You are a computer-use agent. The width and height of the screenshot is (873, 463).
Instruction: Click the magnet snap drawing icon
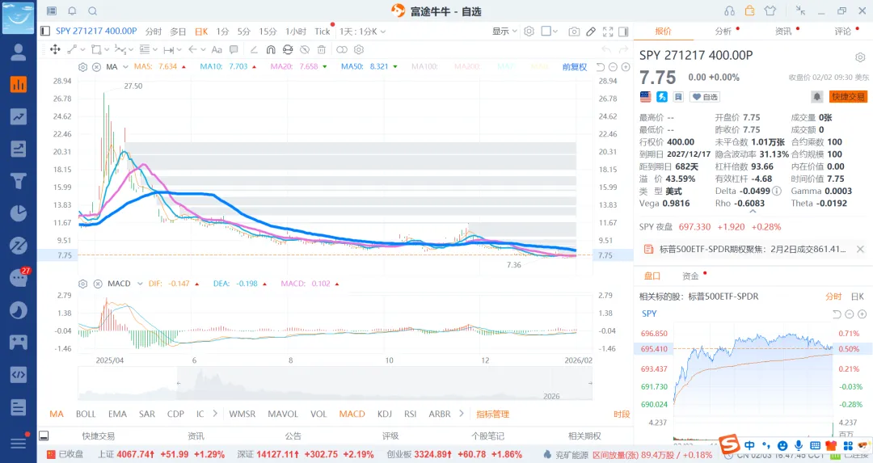pos(271,50)
